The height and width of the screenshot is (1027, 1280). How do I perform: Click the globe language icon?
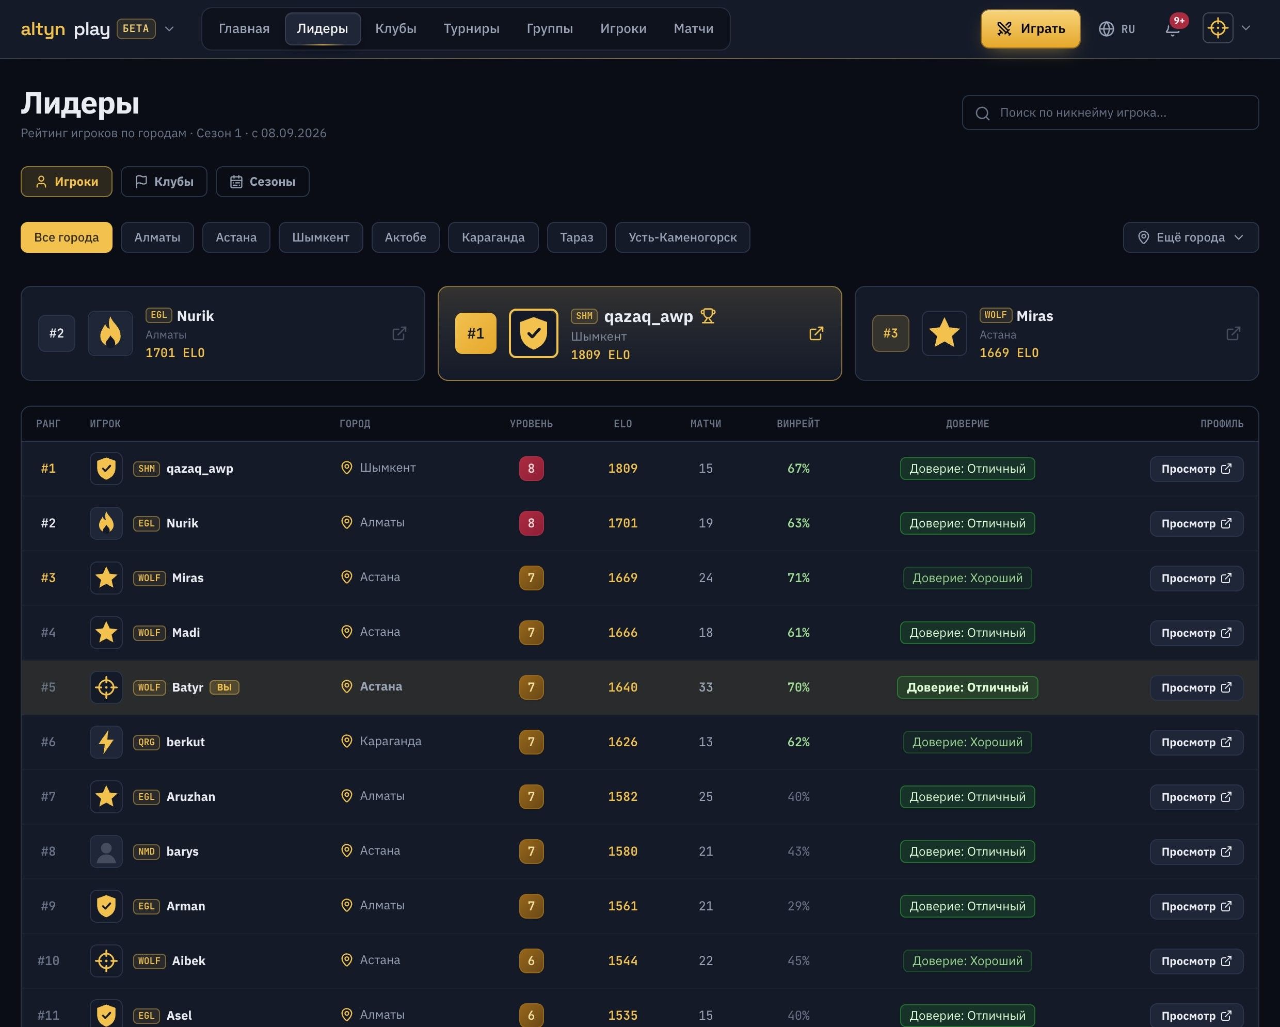[1106, 28]
